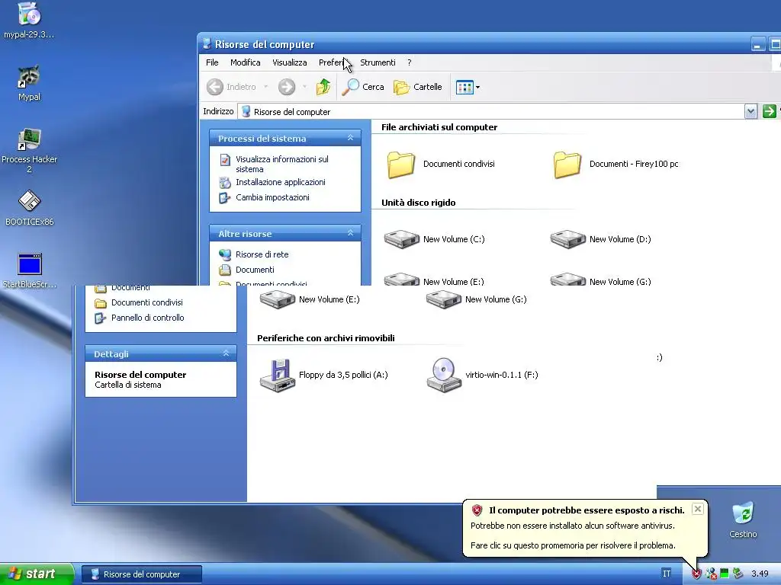This screenshot has width=781, height=585.
Task: Close the security warning balloon
Action: pyautogui.click(x=698, y=508)
